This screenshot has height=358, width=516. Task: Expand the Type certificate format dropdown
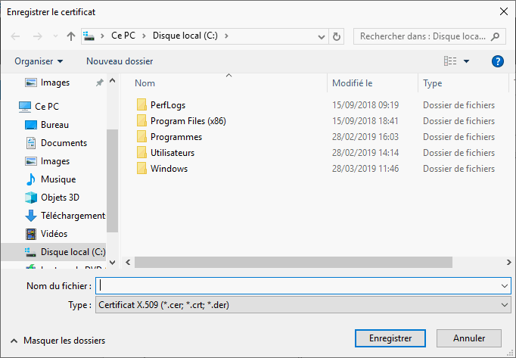click(505, 304)
